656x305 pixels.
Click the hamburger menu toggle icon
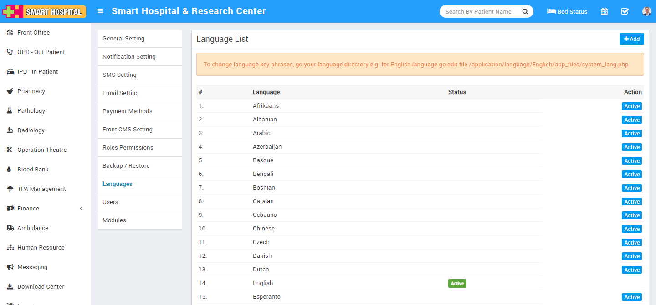click(101, 11)
